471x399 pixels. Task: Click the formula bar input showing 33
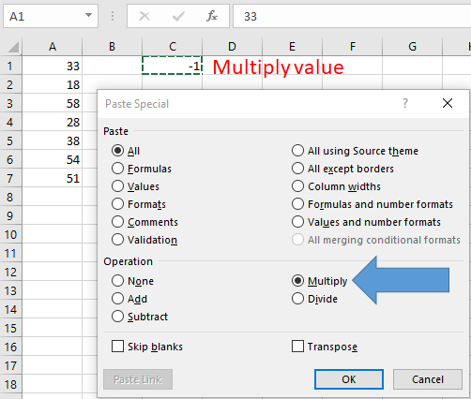[x=352, y=16]
